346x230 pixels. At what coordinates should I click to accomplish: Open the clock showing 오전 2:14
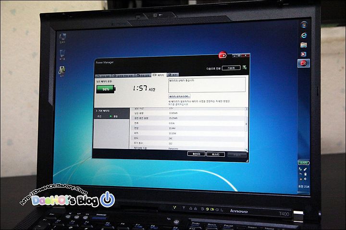pos(304,187)
